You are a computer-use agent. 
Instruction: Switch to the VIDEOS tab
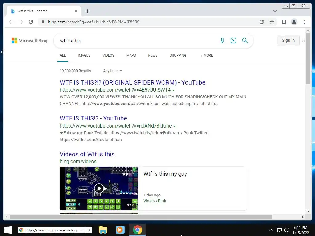(108, 55)
